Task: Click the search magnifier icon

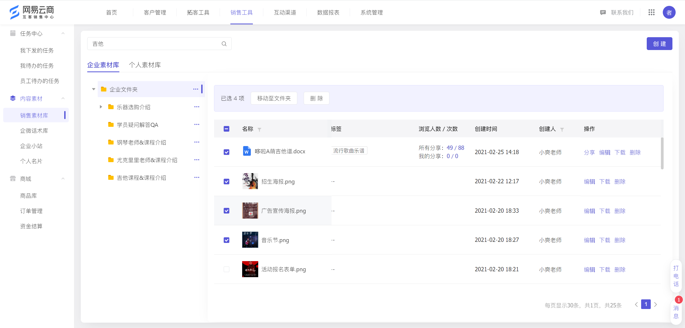Action: click(x=224, y=44)
